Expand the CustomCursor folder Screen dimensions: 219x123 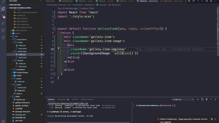point(12,72)
